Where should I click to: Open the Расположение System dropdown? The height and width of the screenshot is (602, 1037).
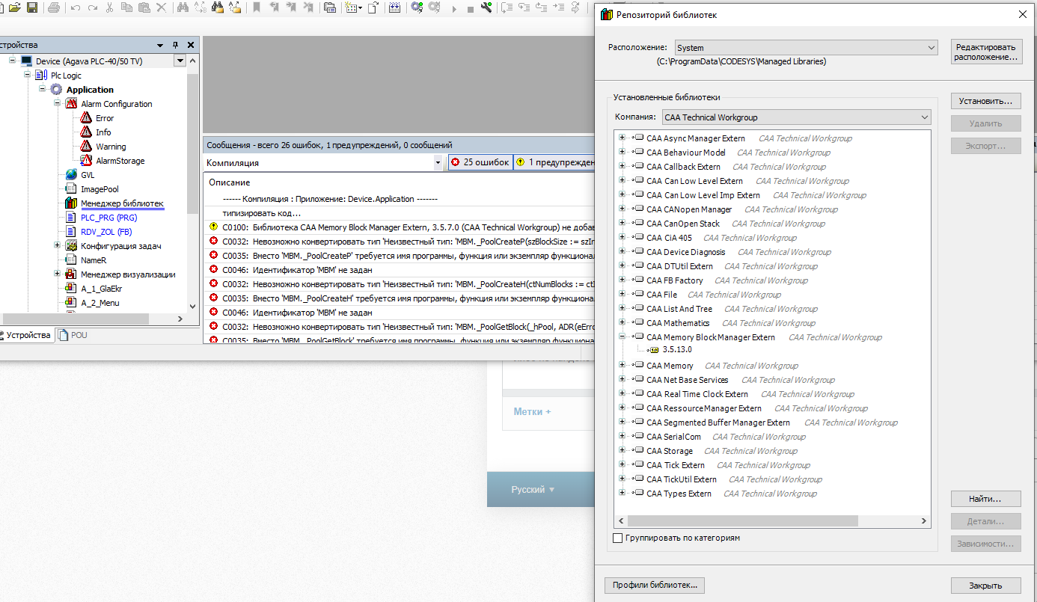806,48
